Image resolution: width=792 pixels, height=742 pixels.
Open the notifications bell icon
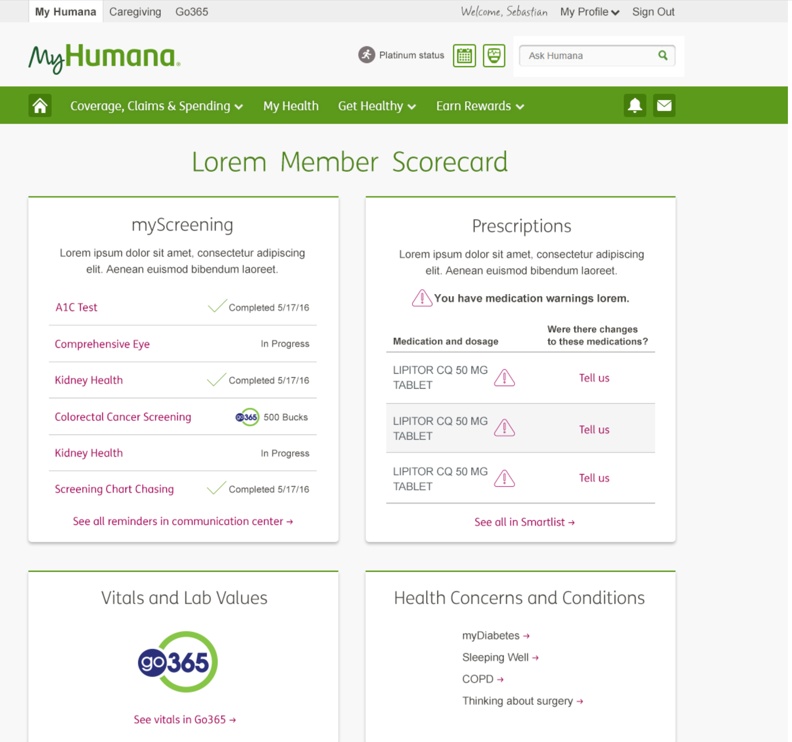click(634, 105)
